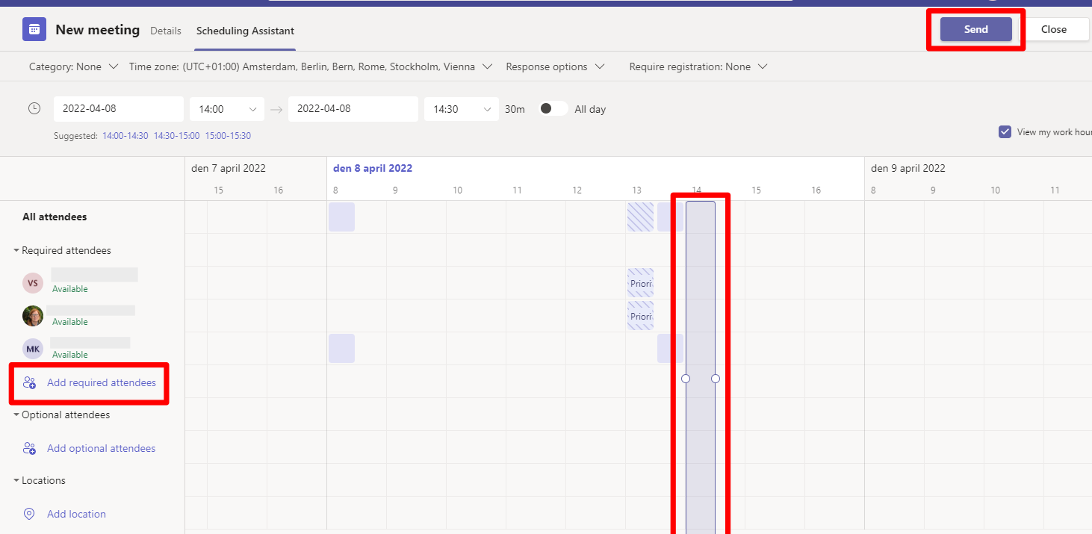Click the MK attendee avatar
This screenshot has height=534, width=1092.
tap(33, 349)
